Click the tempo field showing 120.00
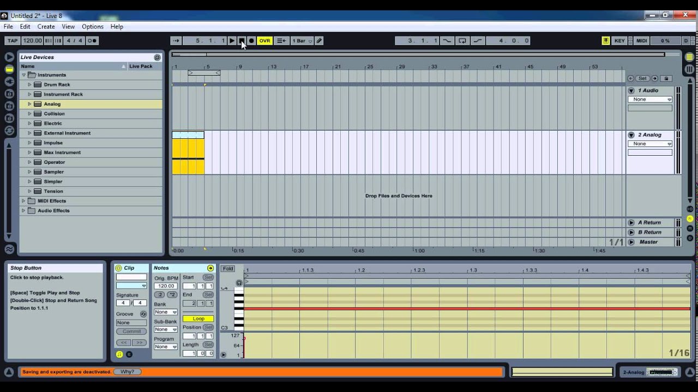This screenshot has height=392, width=698. tap(32, 41)
